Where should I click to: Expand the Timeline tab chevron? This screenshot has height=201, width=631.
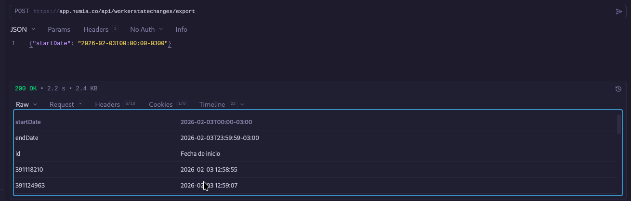(242, 104)
